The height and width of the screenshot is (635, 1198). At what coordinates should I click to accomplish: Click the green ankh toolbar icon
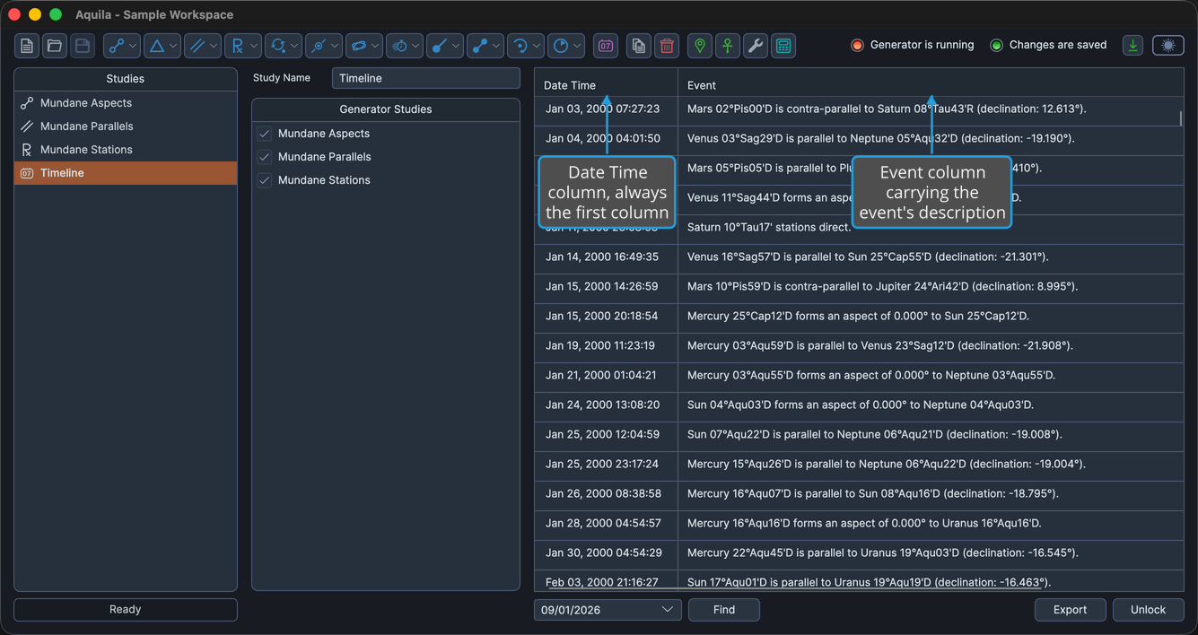[x=728, y=46]
